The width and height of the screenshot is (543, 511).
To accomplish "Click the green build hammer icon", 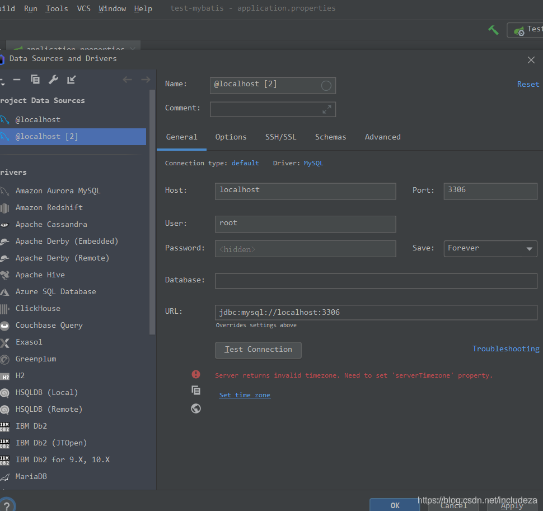I will [493, 30].
